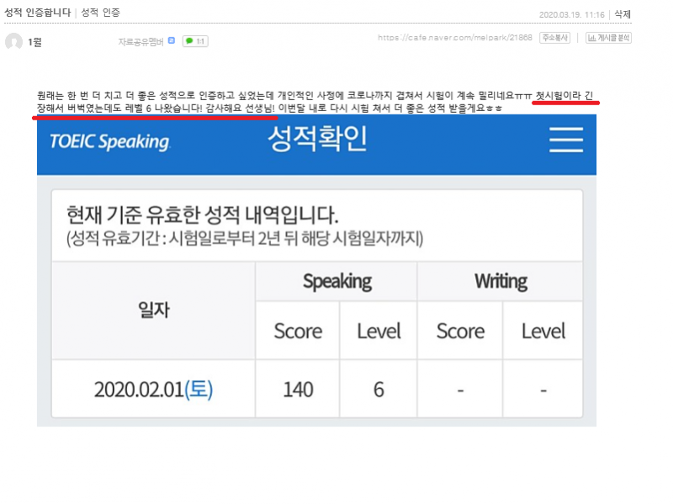Click the post title 성적 인증합니다
The image size is (673, 504).
tap(38, 13)
